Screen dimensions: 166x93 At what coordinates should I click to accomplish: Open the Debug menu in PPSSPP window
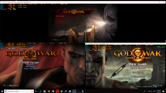(96, 44)
